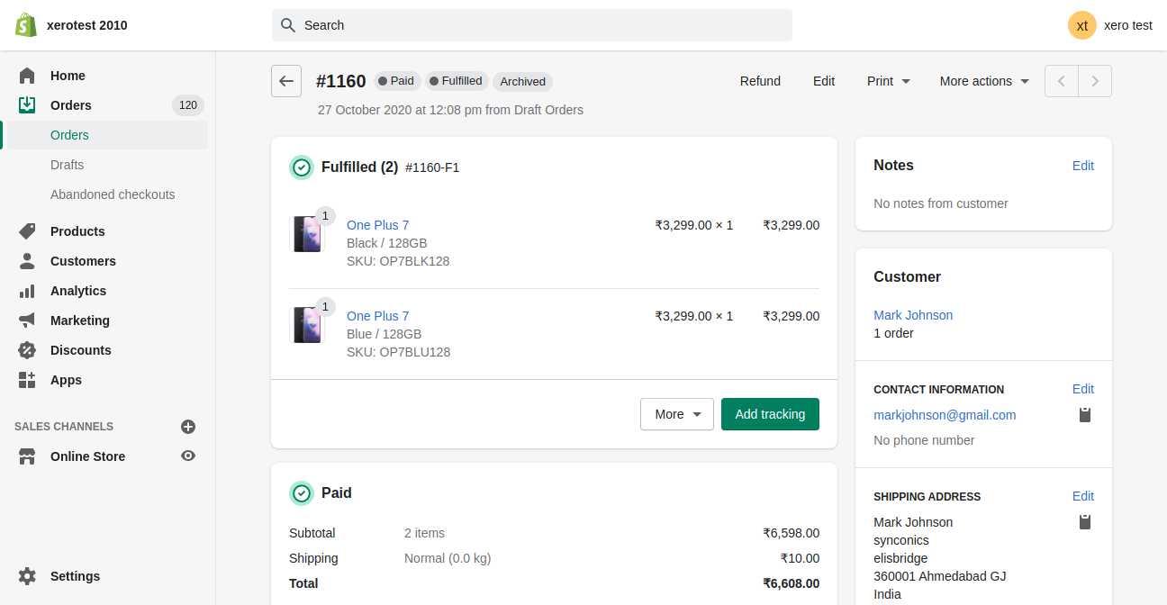
Task: Open Settings via the gear icon
Action: point(27,576)
